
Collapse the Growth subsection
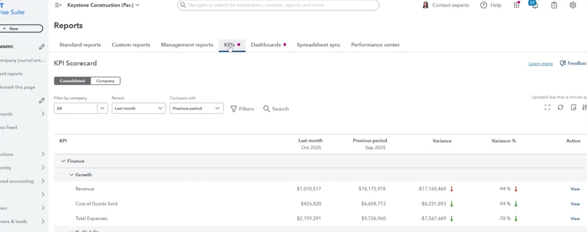pos(71,174)
